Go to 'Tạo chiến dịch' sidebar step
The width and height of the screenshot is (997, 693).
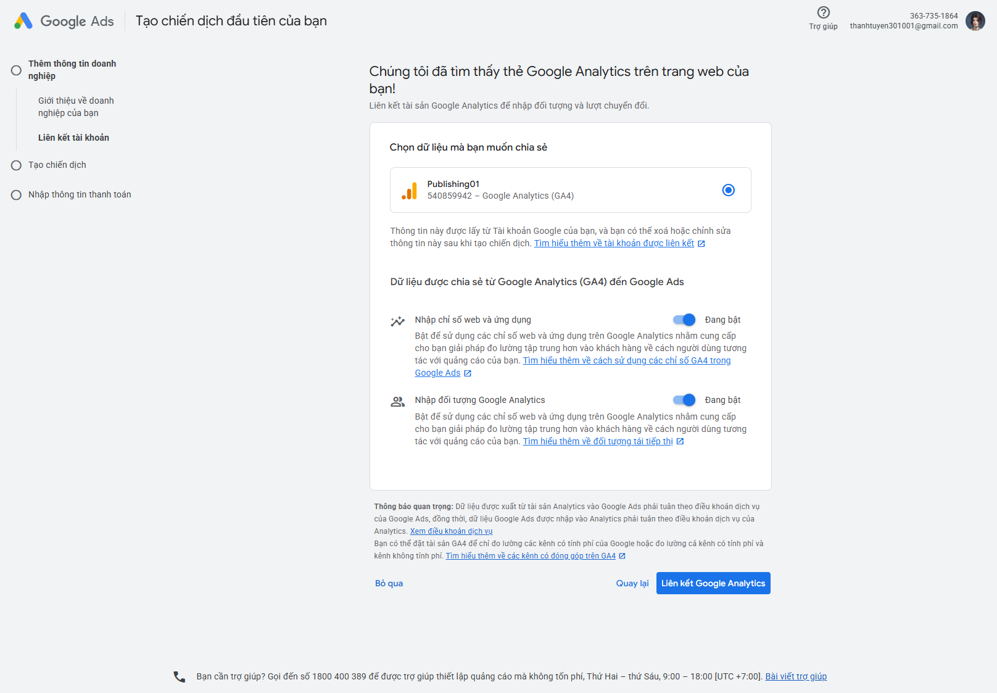click(x=57, y=165)
